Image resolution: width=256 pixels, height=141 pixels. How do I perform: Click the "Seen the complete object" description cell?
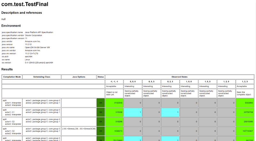[x=245, y=93]
